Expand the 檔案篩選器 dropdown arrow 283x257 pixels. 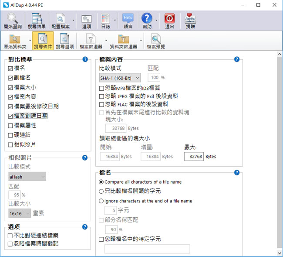point(104,41)
